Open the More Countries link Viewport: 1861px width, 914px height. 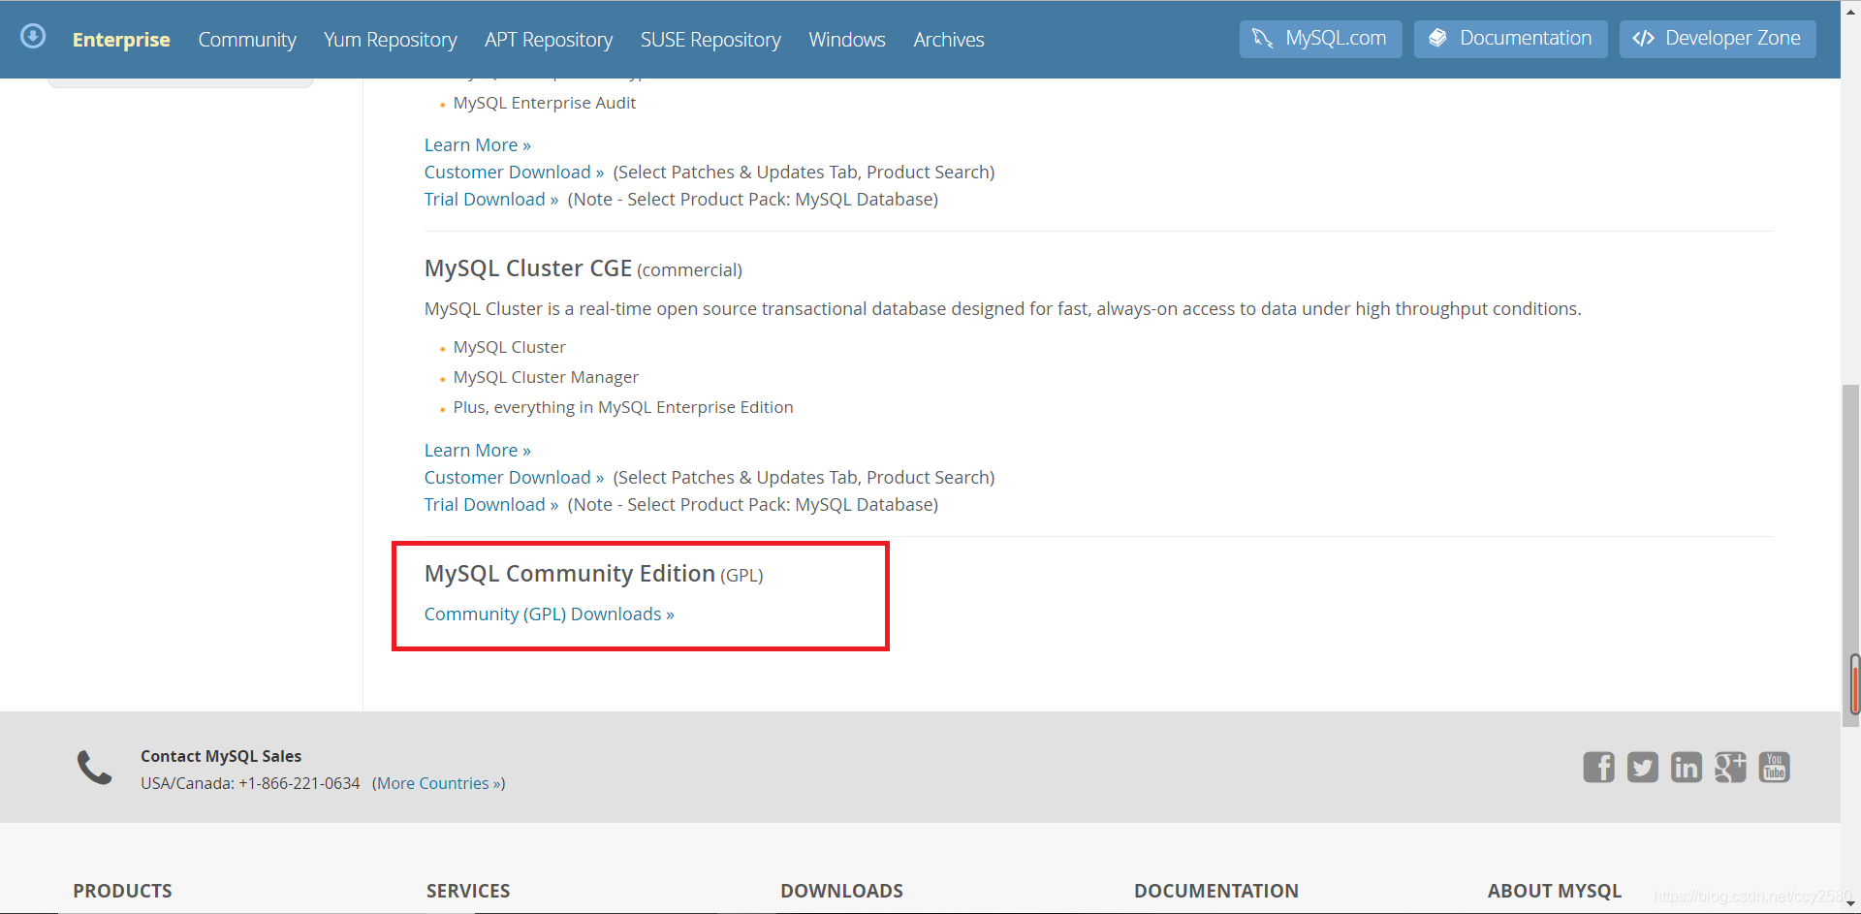coord(439,783)
